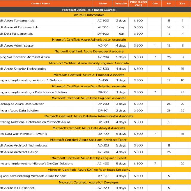Click the Azure Administrator Associate section heading
This screenshot has width=191, height=191.
89,40
